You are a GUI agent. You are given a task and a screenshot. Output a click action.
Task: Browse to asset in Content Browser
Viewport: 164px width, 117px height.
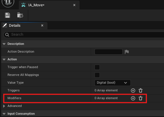tap(20, 15)
